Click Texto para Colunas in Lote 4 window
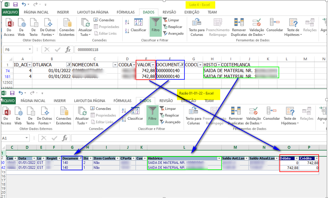The image size is (328, 198). [197, 27]
